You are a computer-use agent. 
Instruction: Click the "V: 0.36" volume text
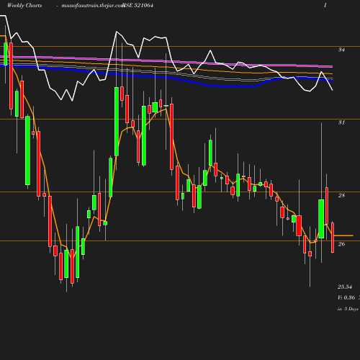[x=346, y=297]
